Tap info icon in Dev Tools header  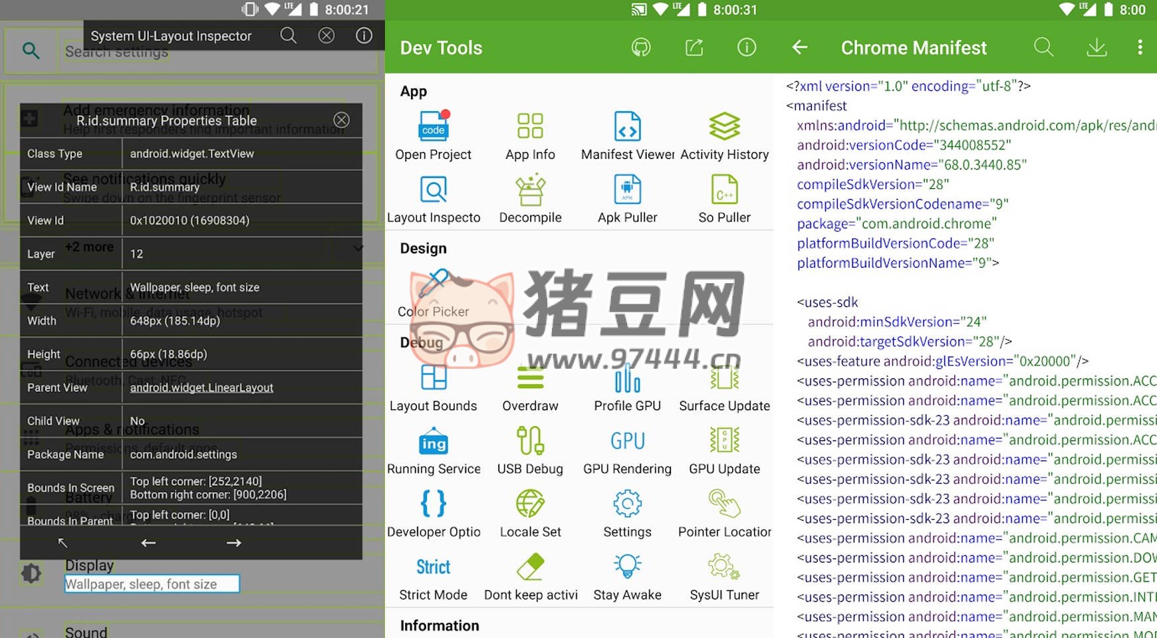[x=747, y=47]
